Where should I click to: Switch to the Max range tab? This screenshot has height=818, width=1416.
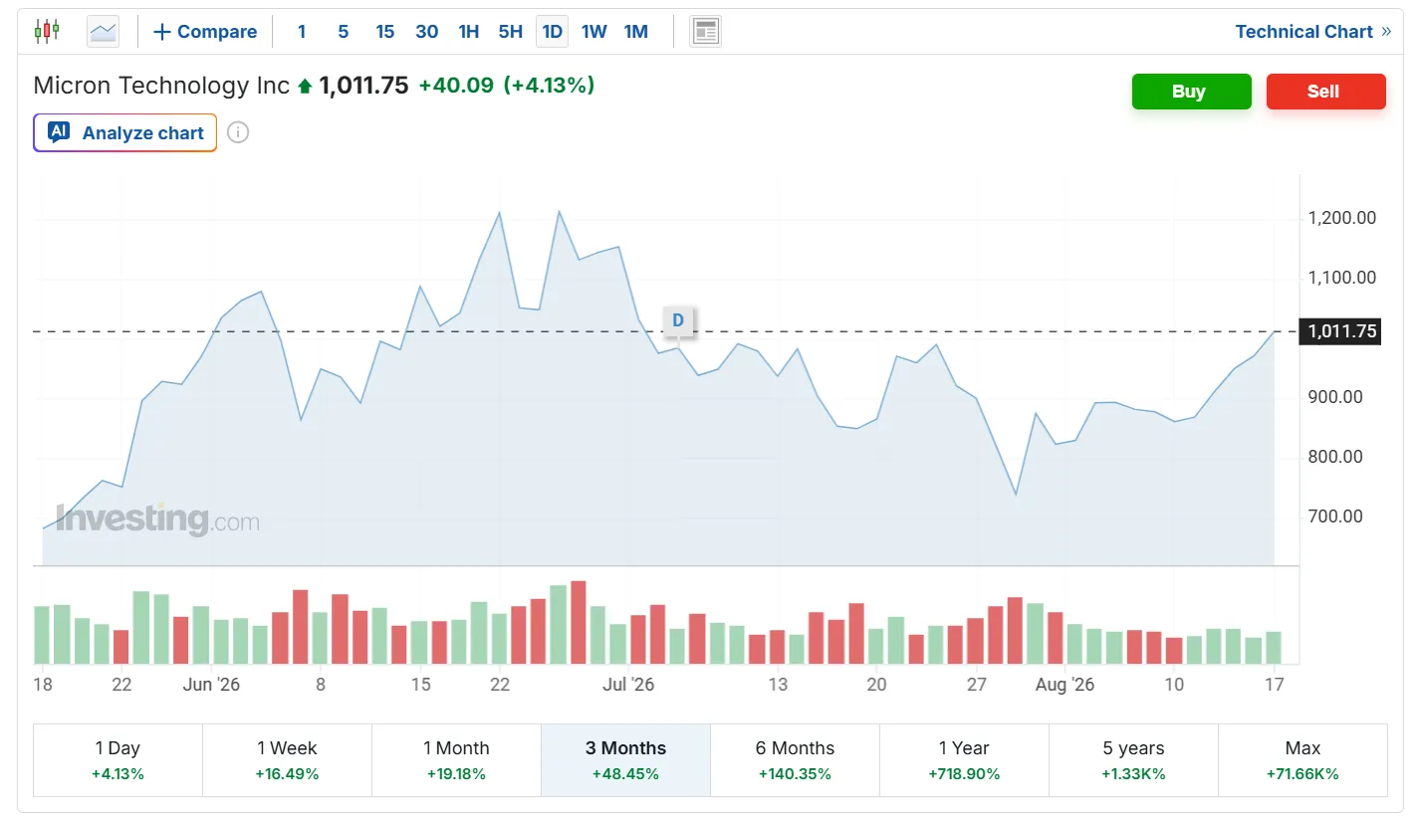[1302, 760]
